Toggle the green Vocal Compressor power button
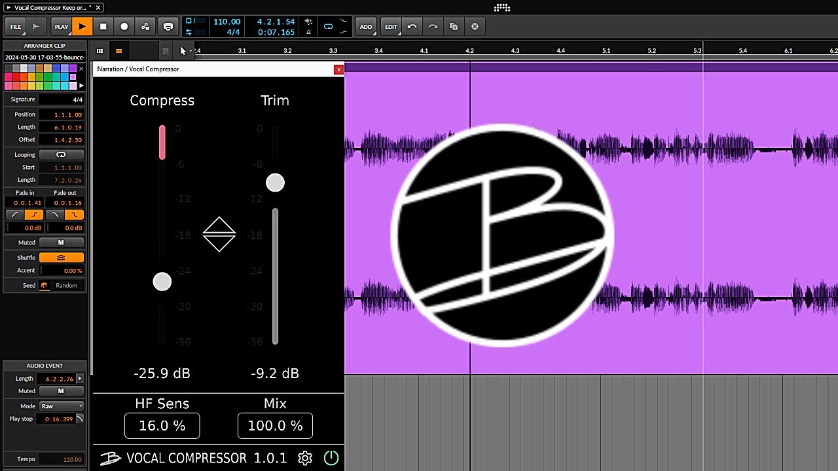Viewport: 838px width, 471px height. click(x=331, y=458)
